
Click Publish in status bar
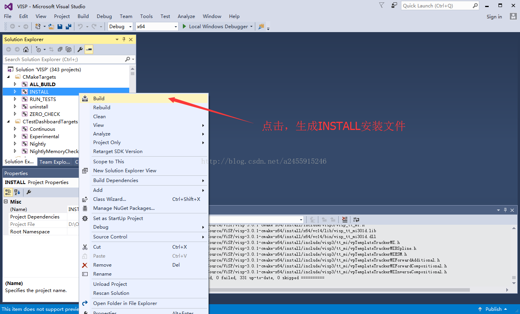pyautogui.click(x=493, y=309)
